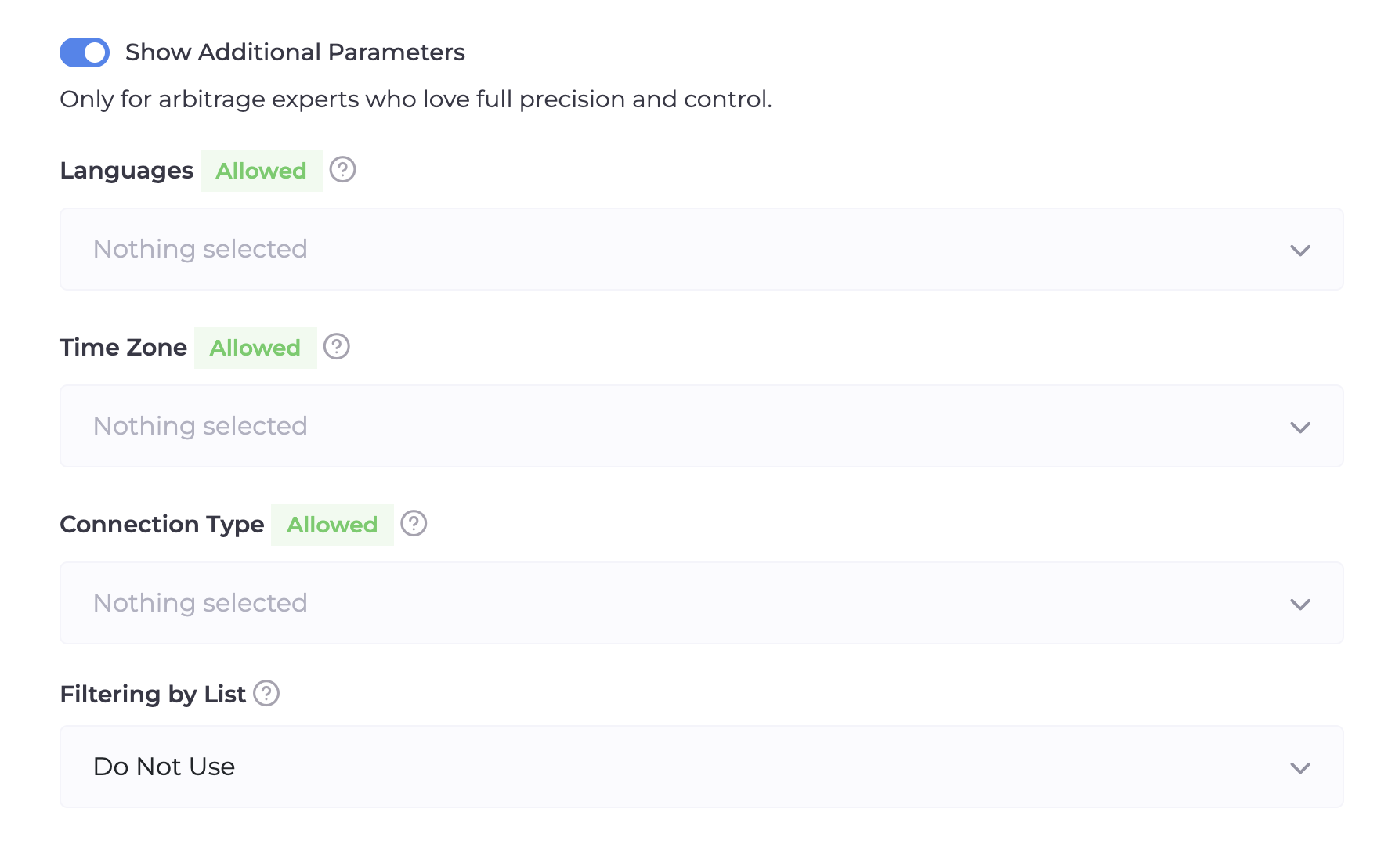Screen dimensions: 1377x841
Task: Click the Filtering by List help icon
Action: (266, 693)
